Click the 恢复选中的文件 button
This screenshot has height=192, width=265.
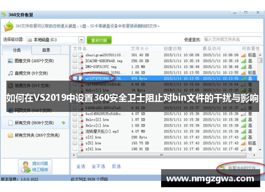tap(239, 168)
